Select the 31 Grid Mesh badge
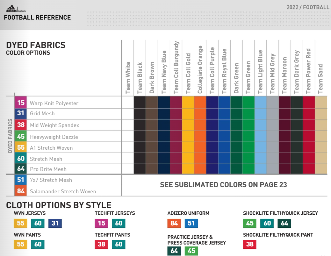This screenshot has height=256, width=331. 20,114
